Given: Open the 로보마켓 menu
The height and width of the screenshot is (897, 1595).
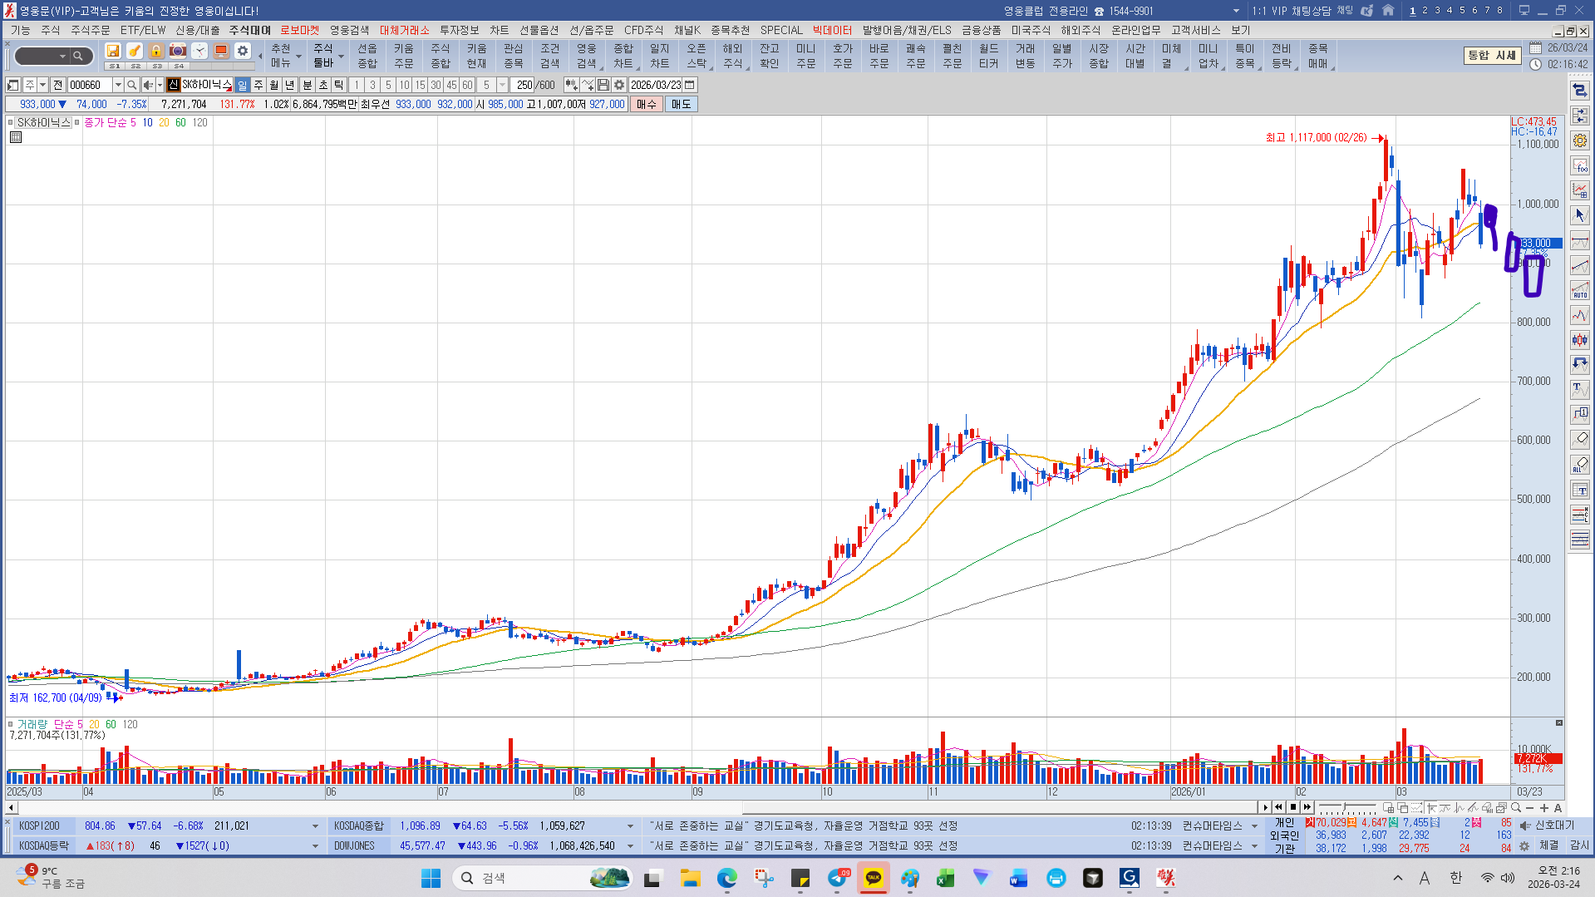Looking at the screenshot, I should pos(299,30).
